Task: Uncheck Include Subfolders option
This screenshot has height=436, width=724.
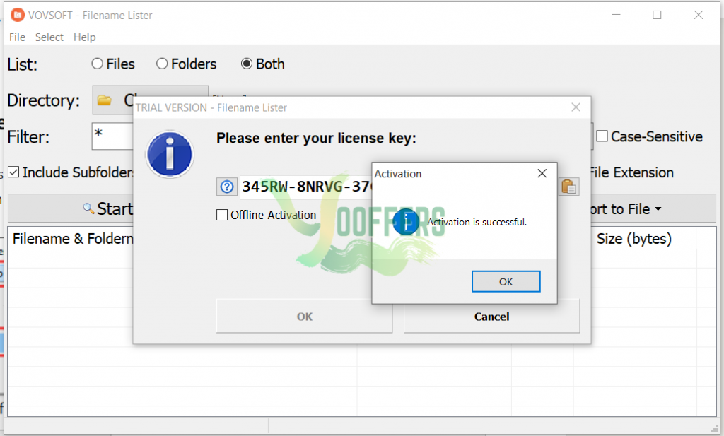Action: 14,172
